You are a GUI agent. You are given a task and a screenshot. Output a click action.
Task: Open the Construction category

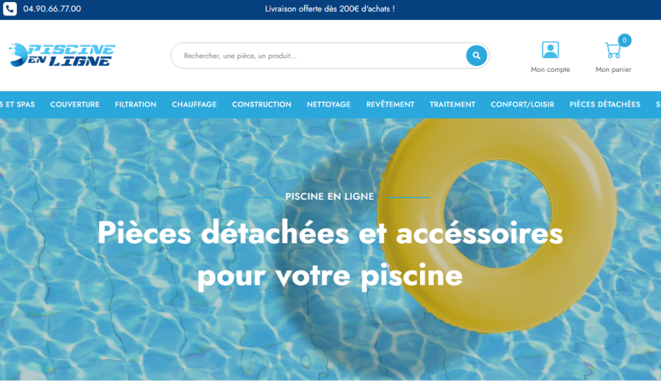click(261, 104)
